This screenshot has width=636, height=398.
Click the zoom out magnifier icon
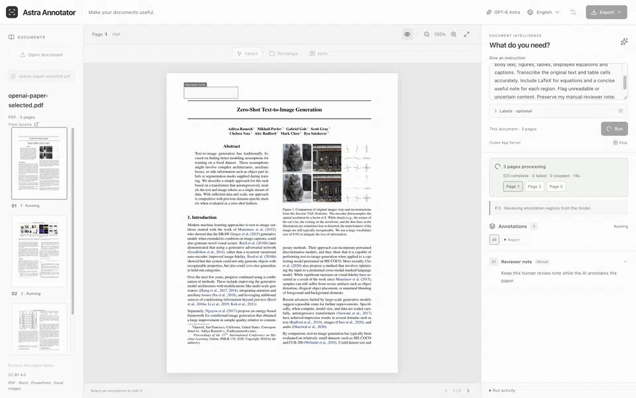(x=427, y=34)
